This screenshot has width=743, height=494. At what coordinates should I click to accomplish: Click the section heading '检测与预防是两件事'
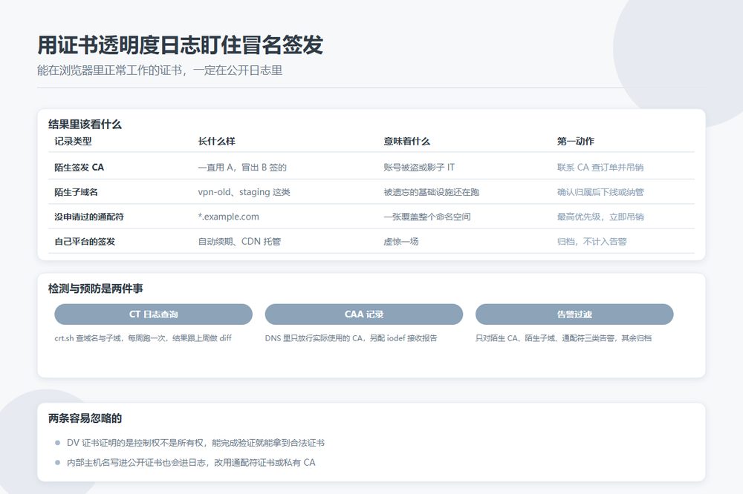(x=95, y=289)
